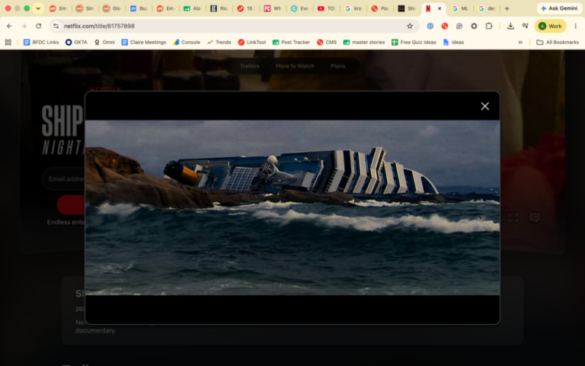Toggle subtitles on the video player
585x366 pixels.
click(x=534, y=217)
